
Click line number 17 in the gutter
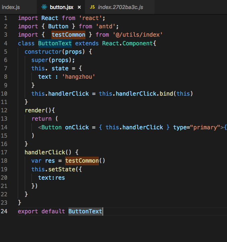click(x=4, y=152)
